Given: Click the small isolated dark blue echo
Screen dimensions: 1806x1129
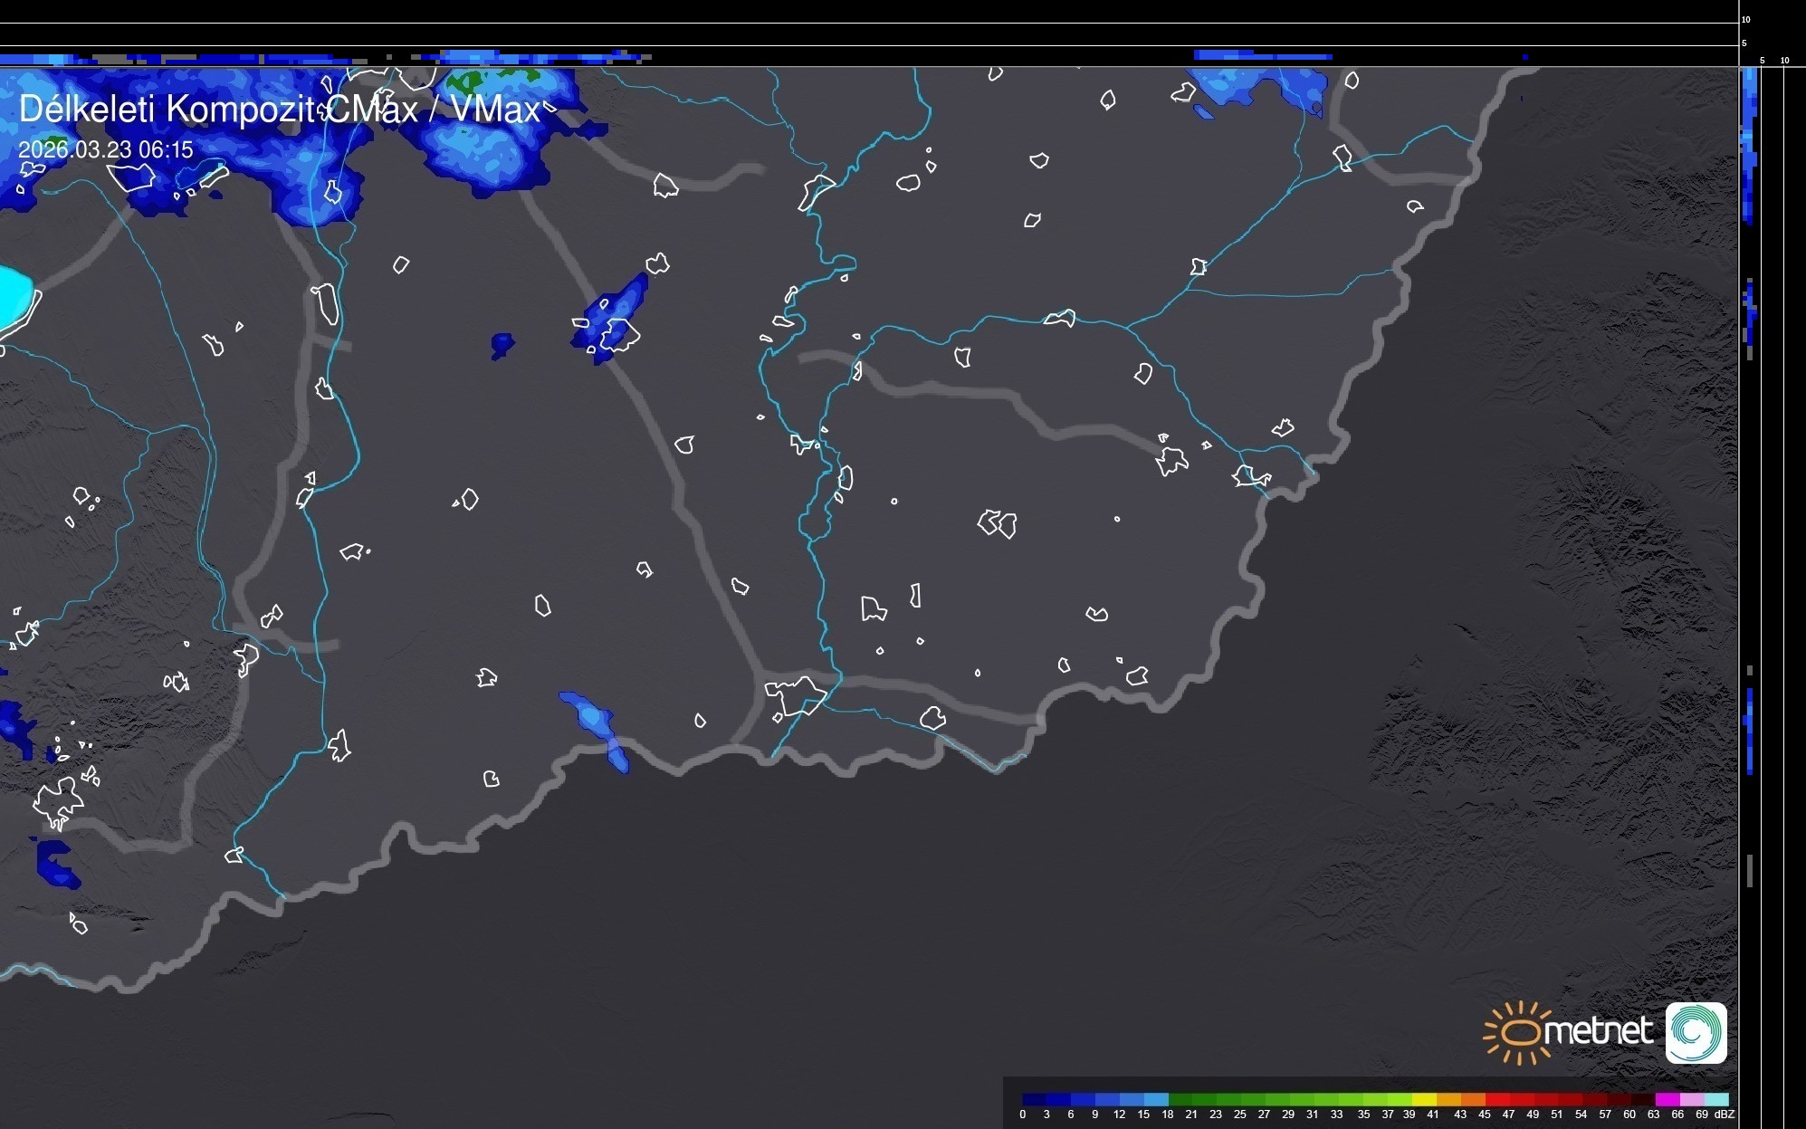Looking at the screenshot, I should tap(502, 344).
